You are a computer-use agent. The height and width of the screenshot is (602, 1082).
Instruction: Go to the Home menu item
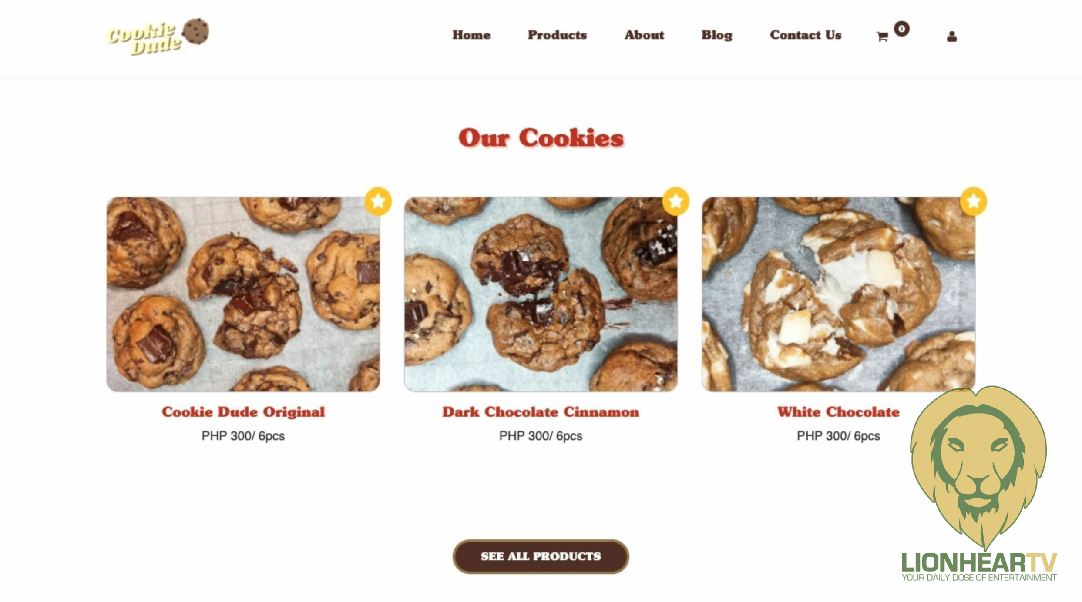coord(471,35)
